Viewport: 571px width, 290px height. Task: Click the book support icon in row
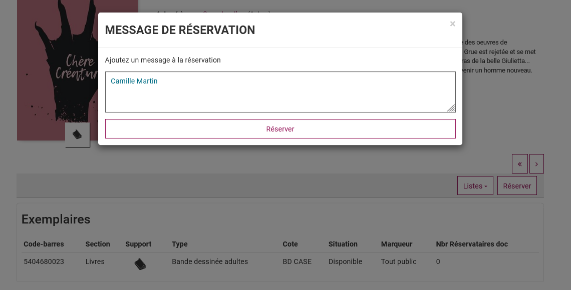click(140, 263)
